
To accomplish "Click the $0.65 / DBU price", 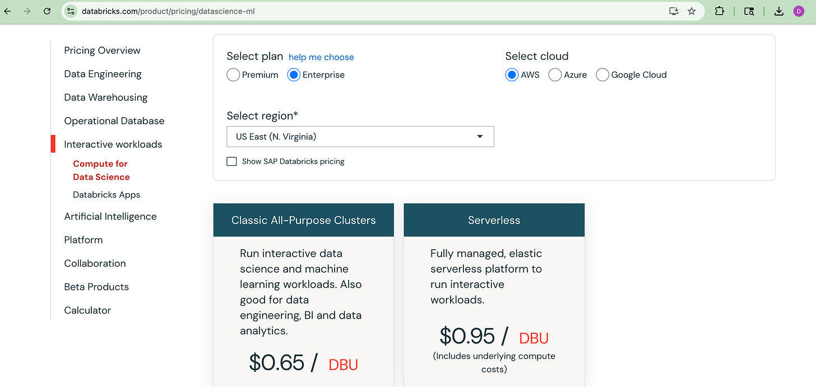I will (x=303, y=363).
